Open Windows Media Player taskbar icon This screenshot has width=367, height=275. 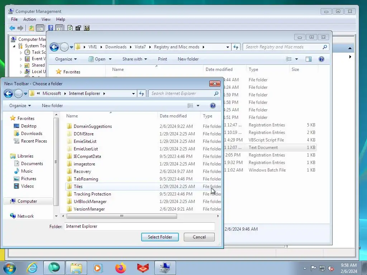point(97,268)
